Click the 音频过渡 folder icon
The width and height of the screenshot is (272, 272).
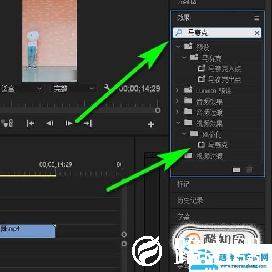pyautogui.click(x=188, y=112)
